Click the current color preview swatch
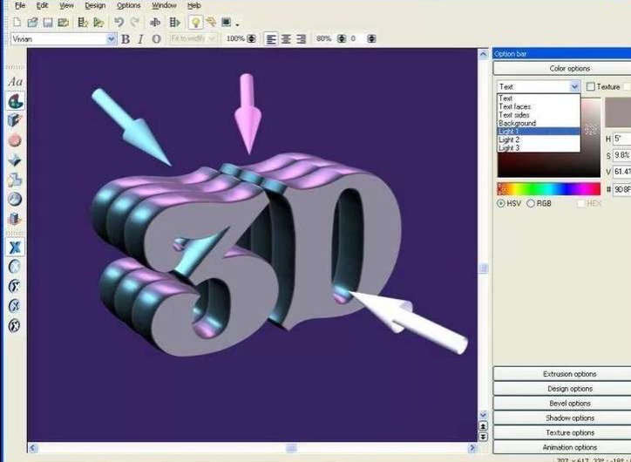 coord(618,112)
